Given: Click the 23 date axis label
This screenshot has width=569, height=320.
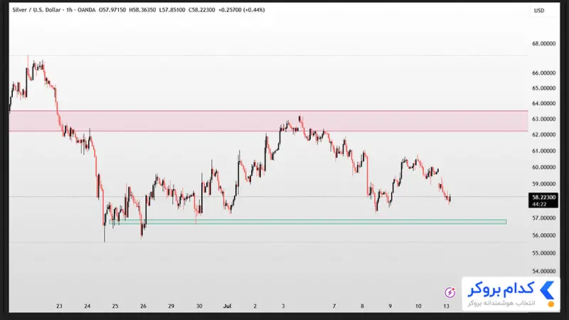Looking at the screenshot, I should tap(59, 306).
